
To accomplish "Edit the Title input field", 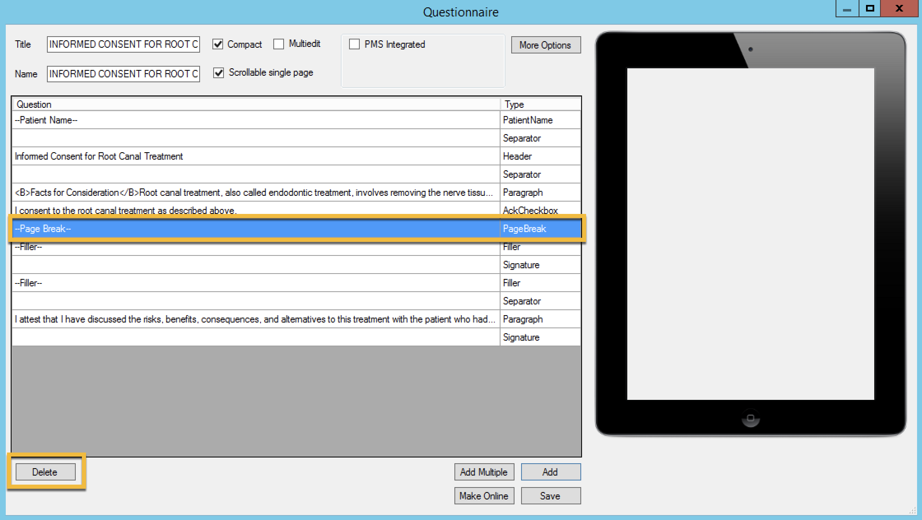I will click(123, 44).
